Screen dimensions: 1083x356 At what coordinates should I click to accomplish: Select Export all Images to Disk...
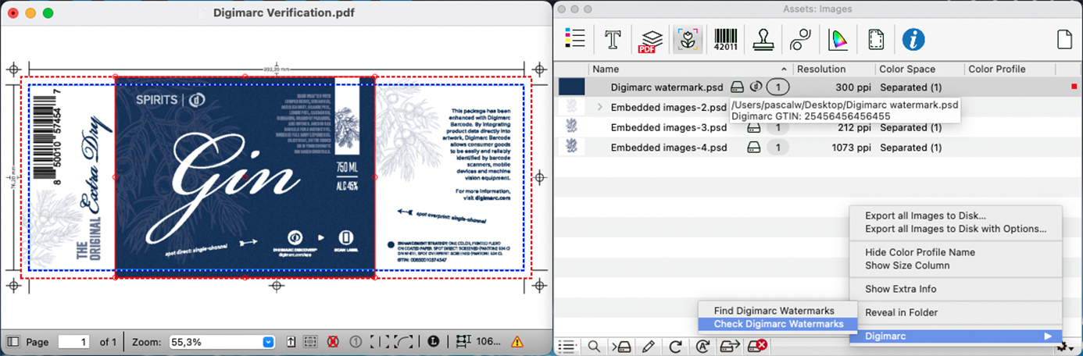pos(925,215)
